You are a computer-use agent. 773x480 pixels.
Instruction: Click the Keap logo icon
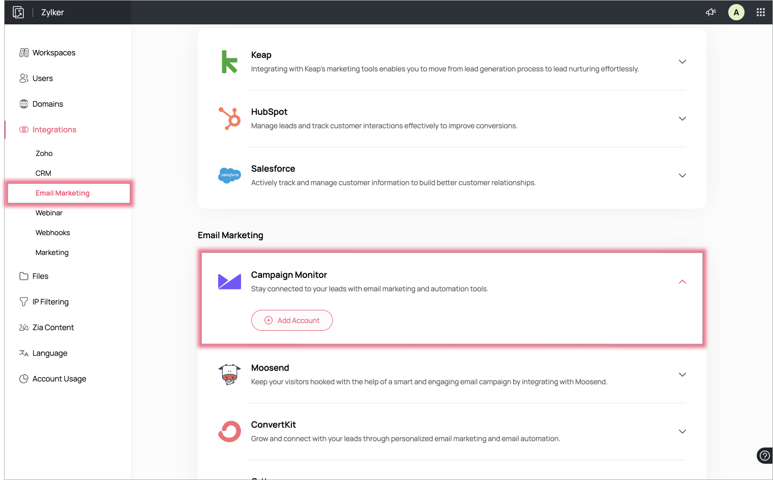[229, 61]
